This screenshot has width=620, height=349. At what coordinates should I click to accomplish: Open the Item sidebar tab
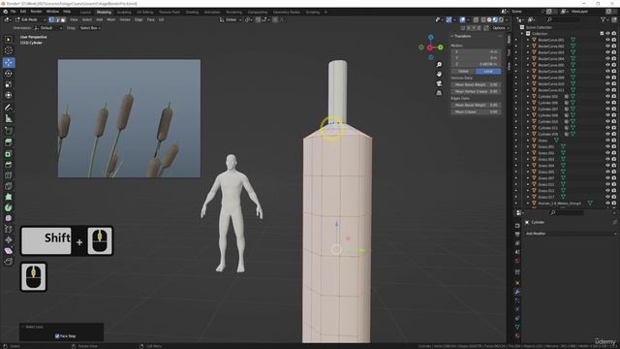tap(509, 39)
